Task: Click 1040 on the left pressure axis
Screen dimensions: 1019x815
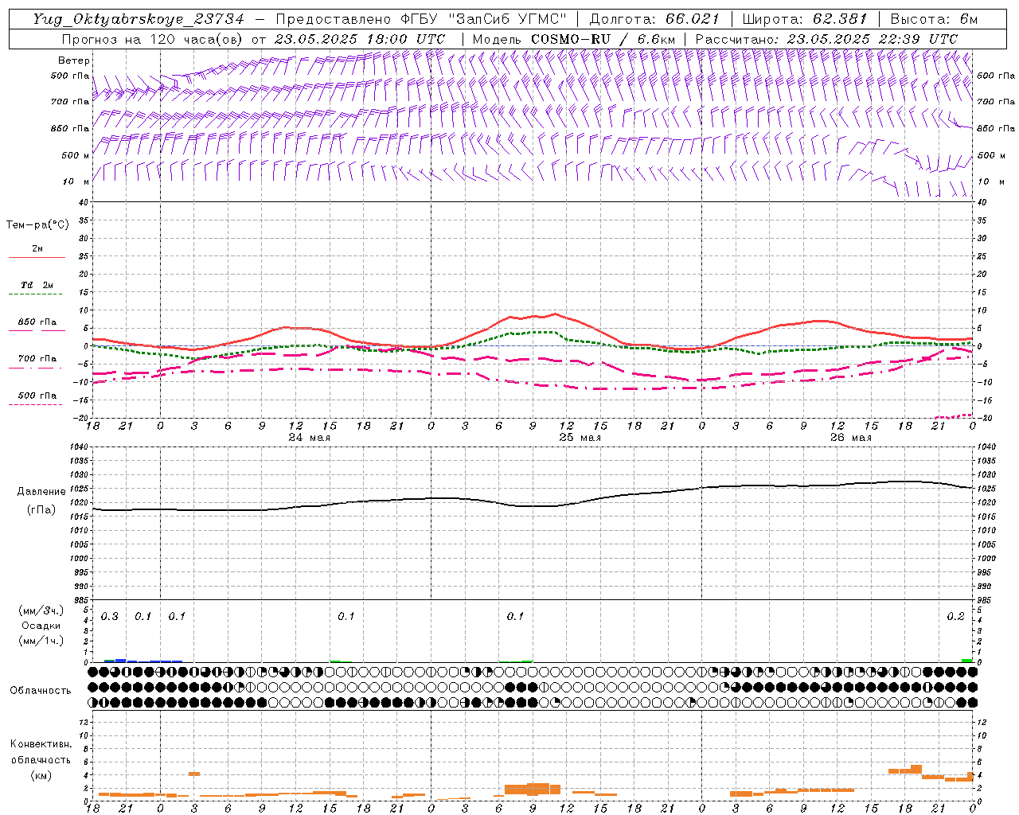Action: (78, 447)
